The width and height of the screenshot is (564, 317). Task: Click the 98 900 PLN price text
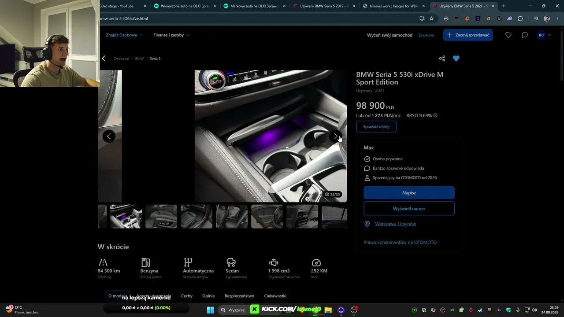click(375, 106)
